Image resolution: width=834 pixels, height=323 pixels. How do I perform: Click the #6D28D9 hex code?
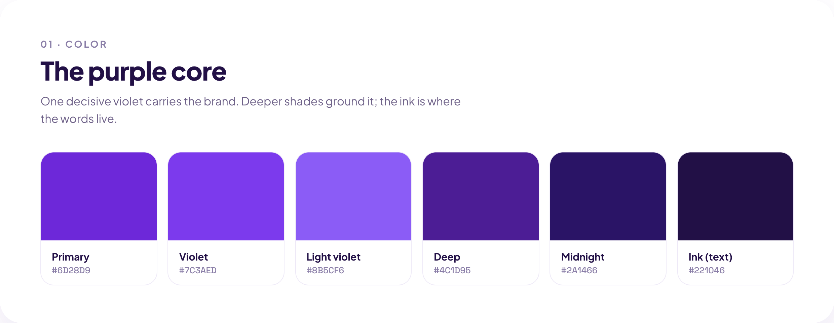(x=71, y=270)
